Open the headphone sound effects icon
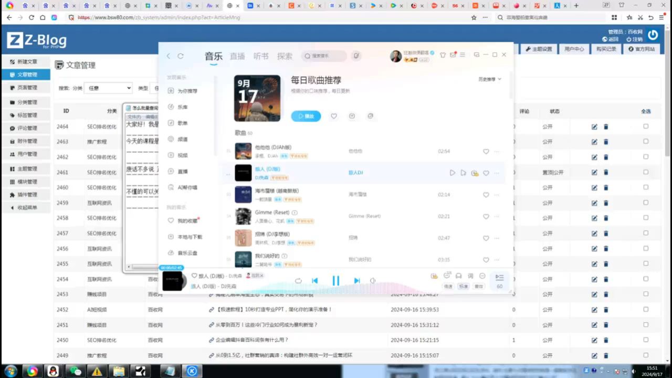672x378 pixels. point(458,276)
